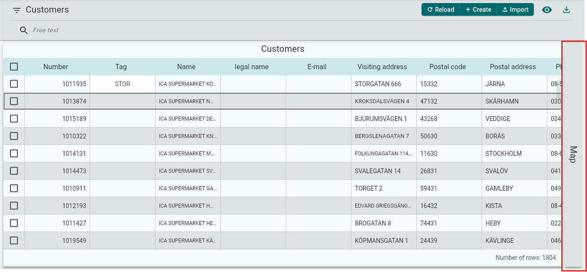Click the Customers table title
The image size is (587, 272).
[x=283, y=49]
